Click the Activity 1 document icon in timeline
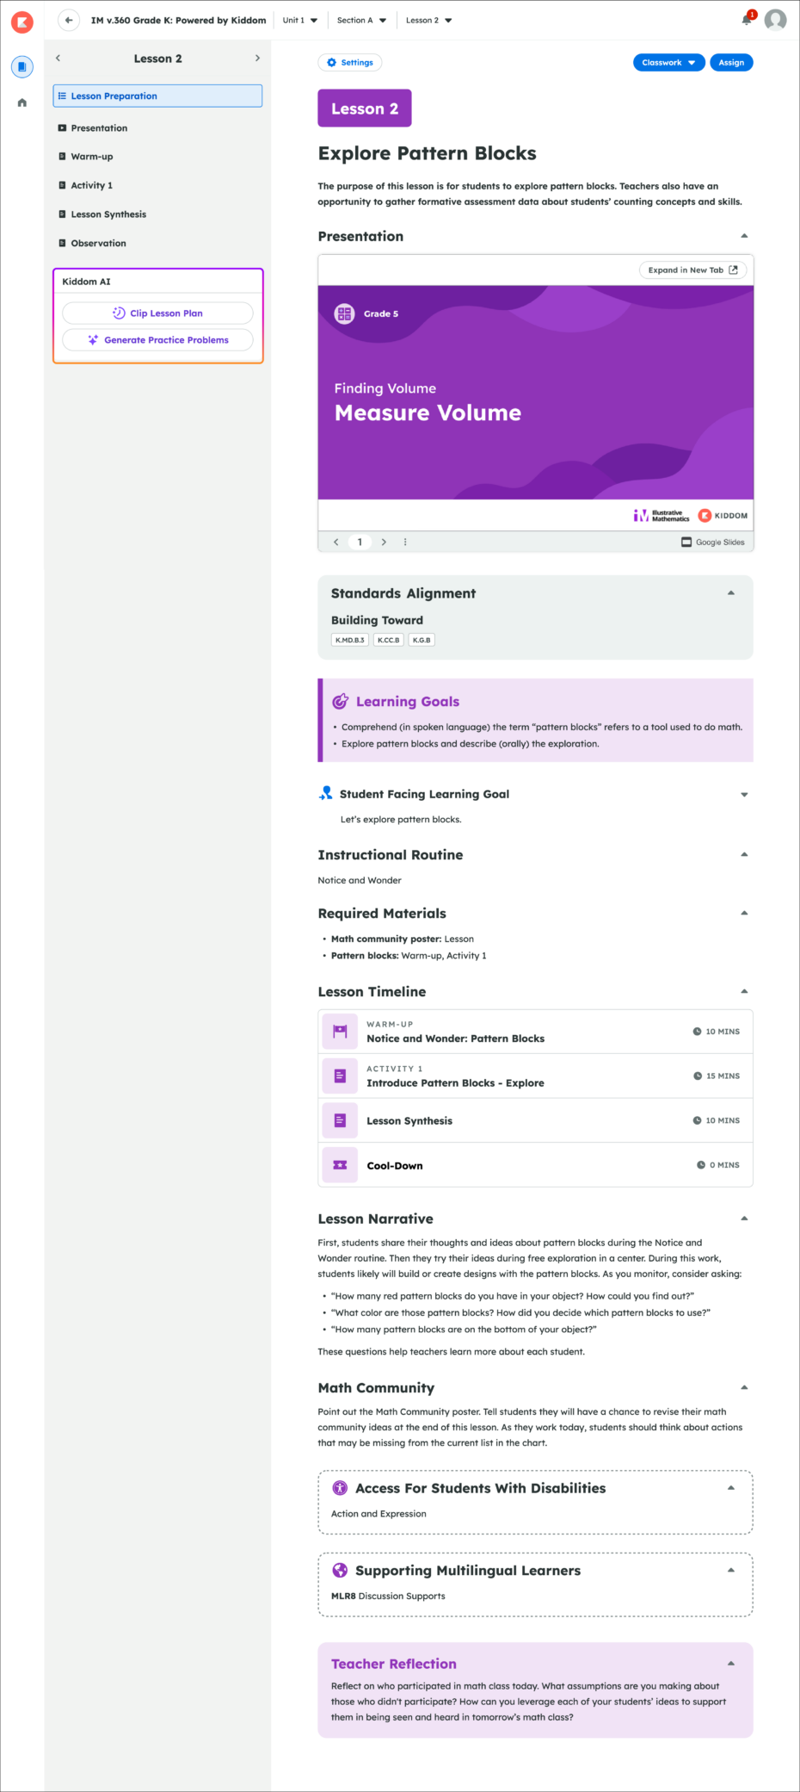Screen dimensions: 800x1792 pos(340,1076)
